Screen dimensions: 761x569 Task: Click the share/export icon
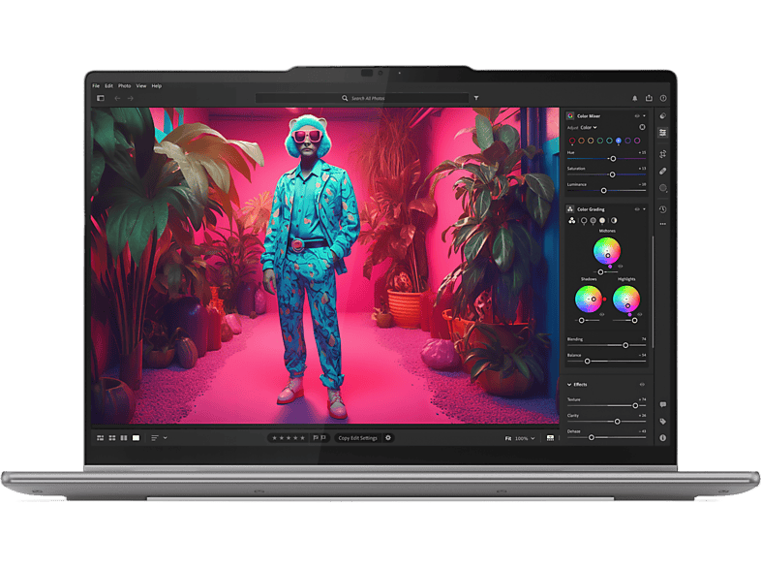(649, 98)
